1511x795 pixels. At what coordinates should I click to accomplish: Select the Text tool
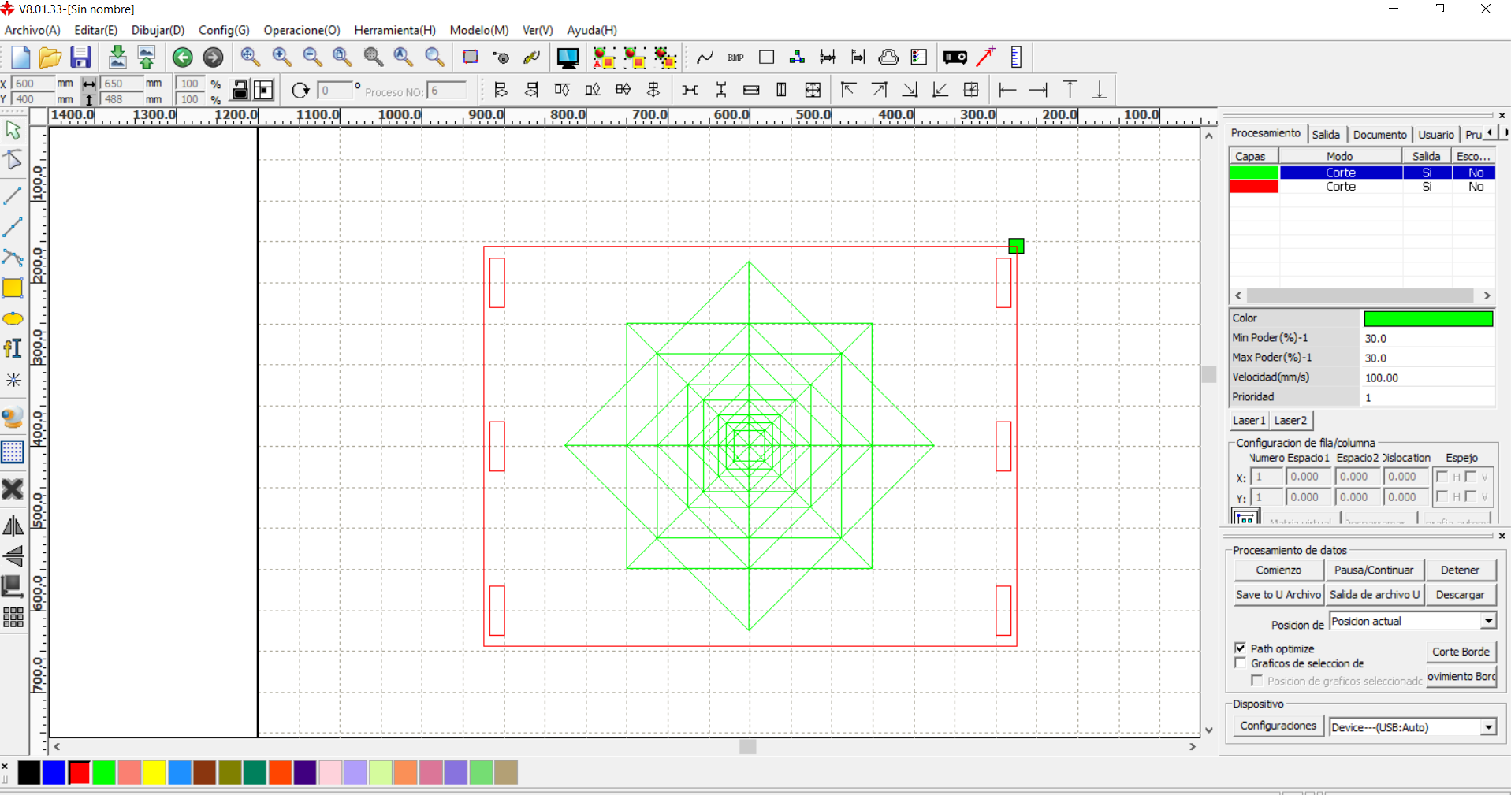pos(13,348)
